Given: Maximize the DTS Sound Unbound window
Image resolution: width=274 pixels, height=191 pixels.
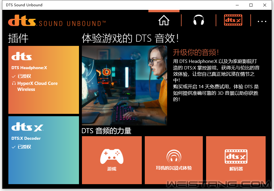Looking at the screenshot, I should click(251, 5).
